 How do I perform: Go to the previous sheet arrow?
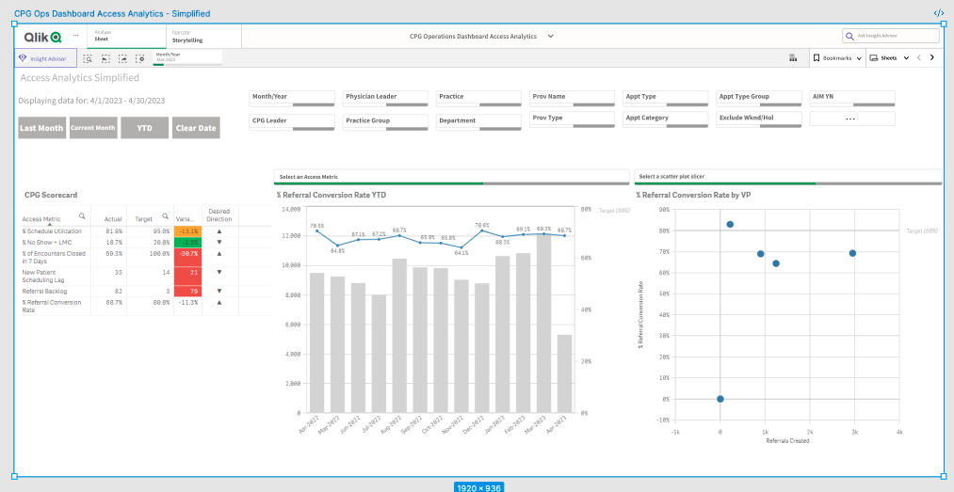tap(919, 57)
